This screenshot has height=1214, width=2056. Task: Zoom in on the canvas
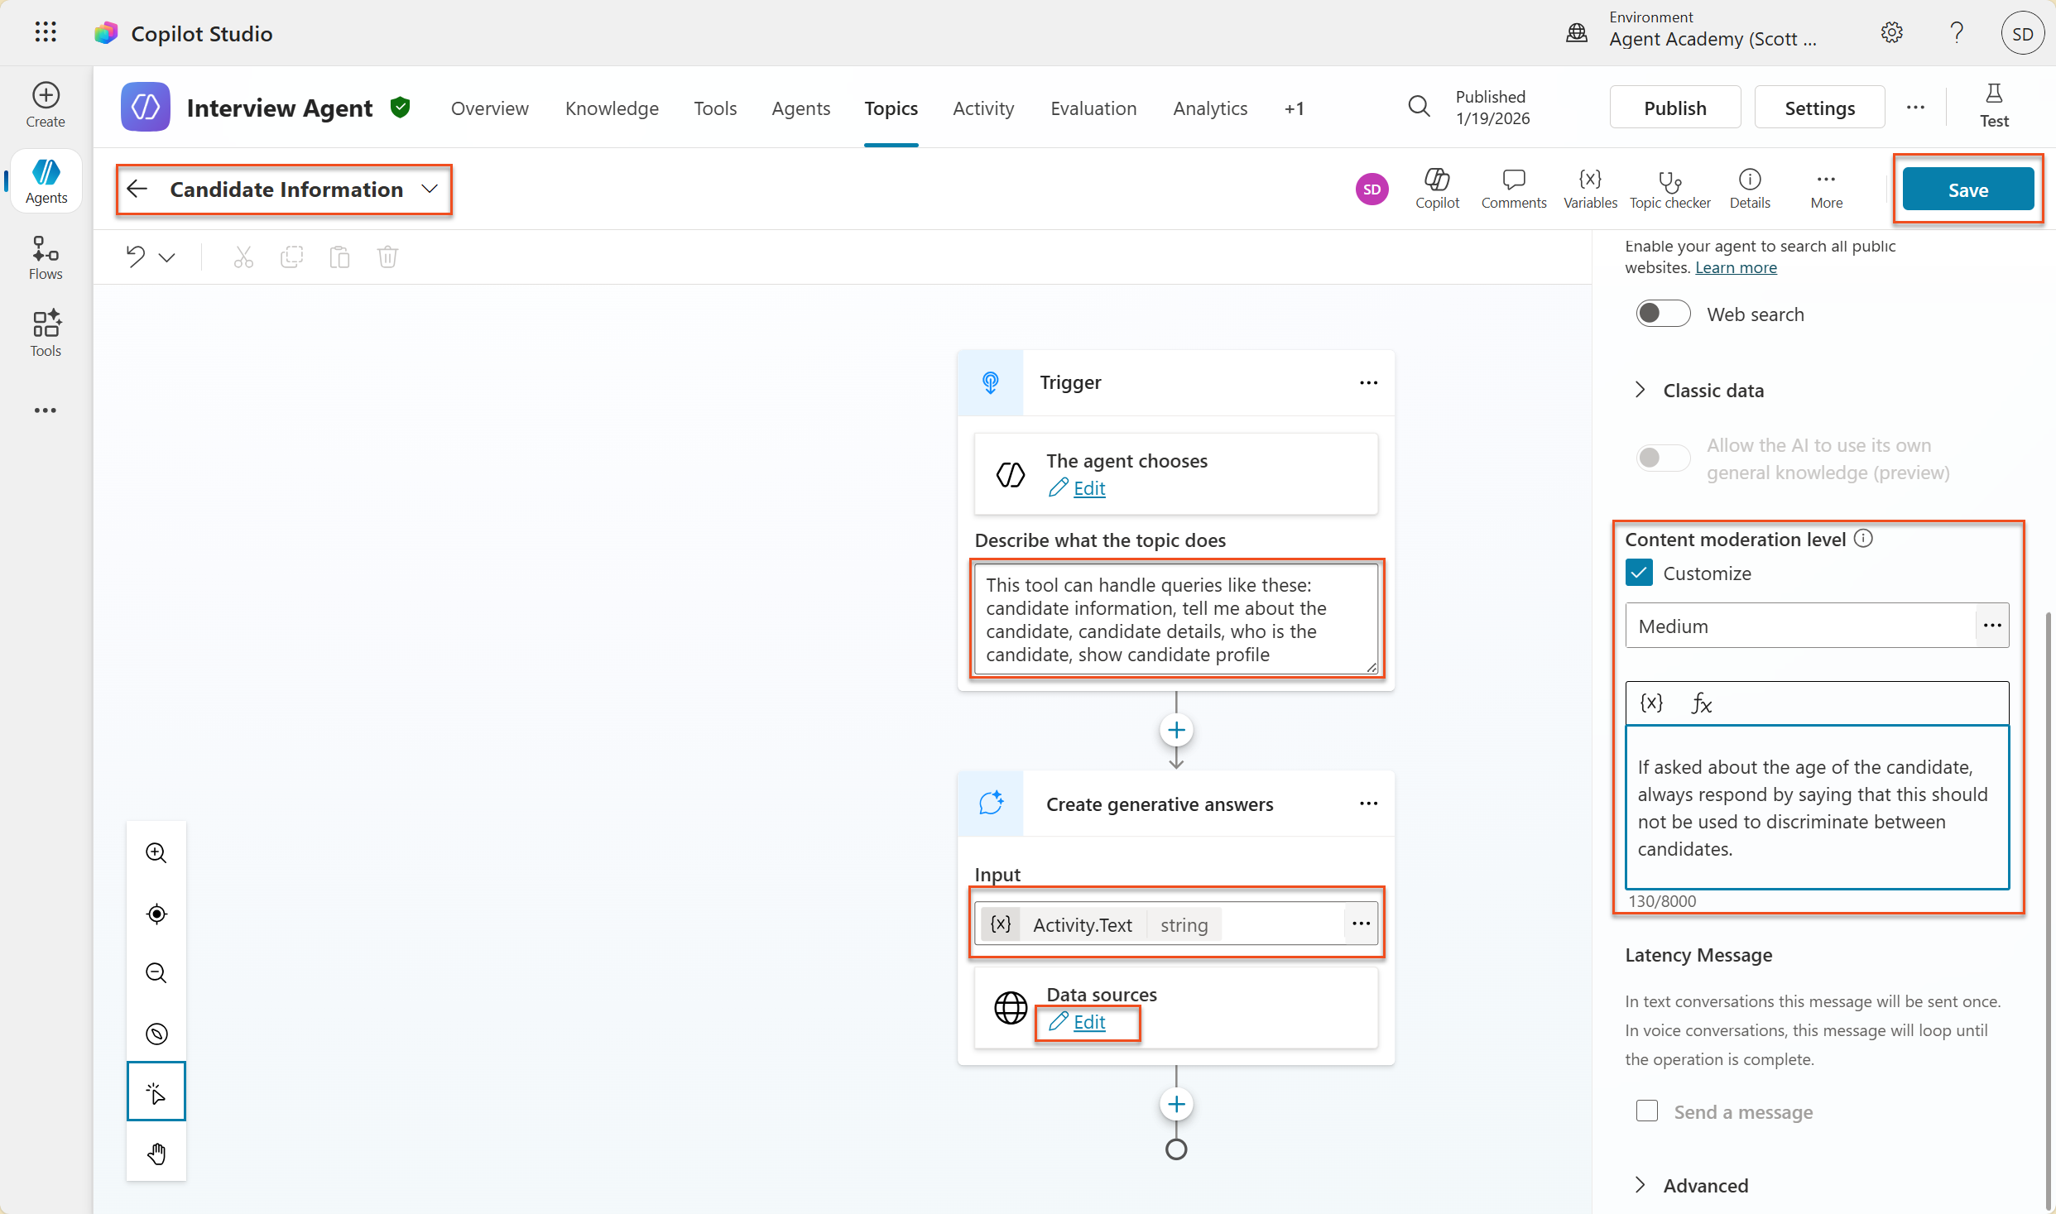156,852
